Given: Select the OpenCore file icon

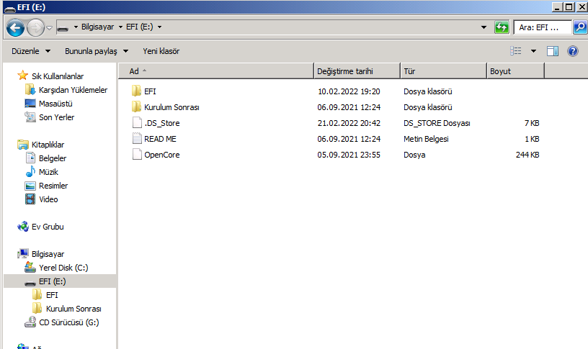Looking at the screenshot, I should [x=137, y=154].
